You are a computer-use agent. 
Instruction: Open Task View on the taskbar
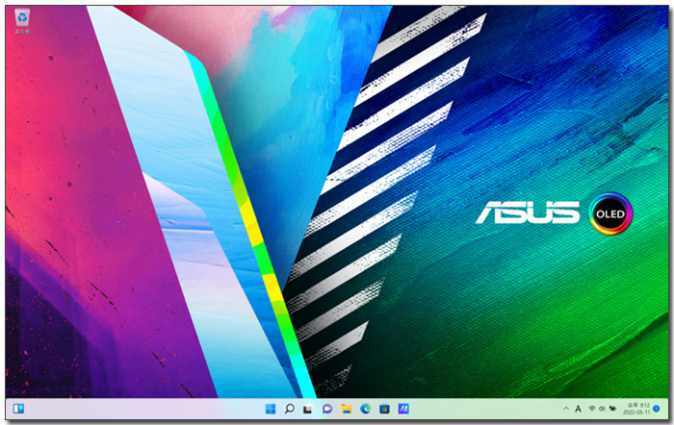click(308, 410)
